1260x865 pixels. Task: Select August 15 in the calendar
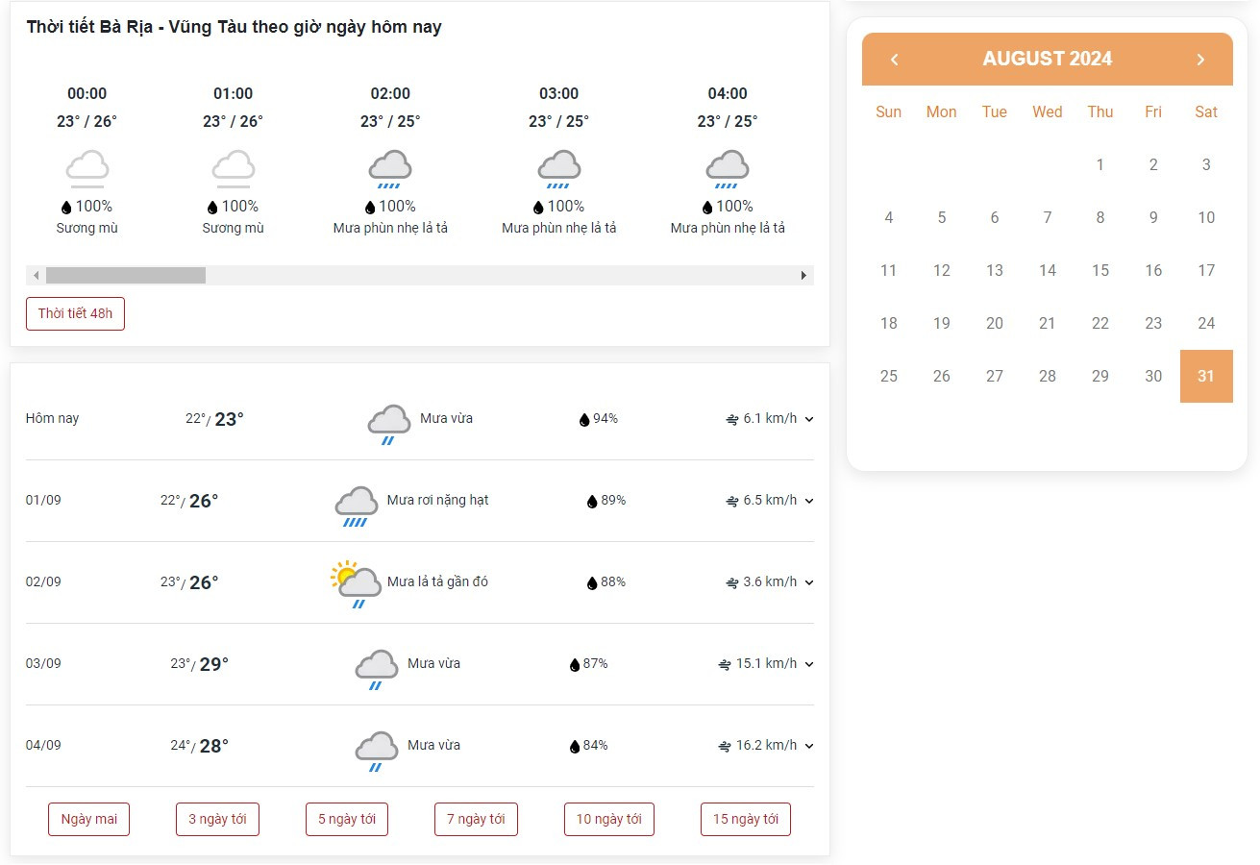pyautogui.click(x=1100, y=270)
